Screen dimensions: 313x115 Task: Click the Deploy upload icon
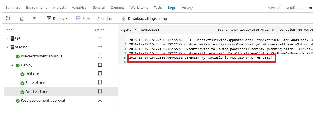pyautogui.click(x=49, y=18)
